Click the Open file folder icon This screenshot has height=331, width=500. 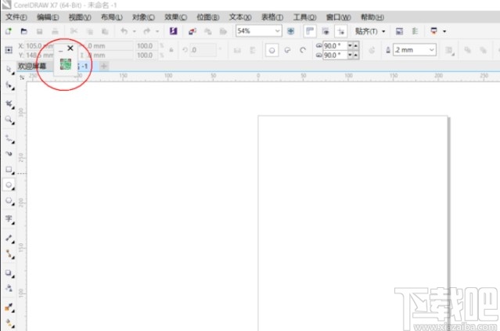tap(24, 31)
